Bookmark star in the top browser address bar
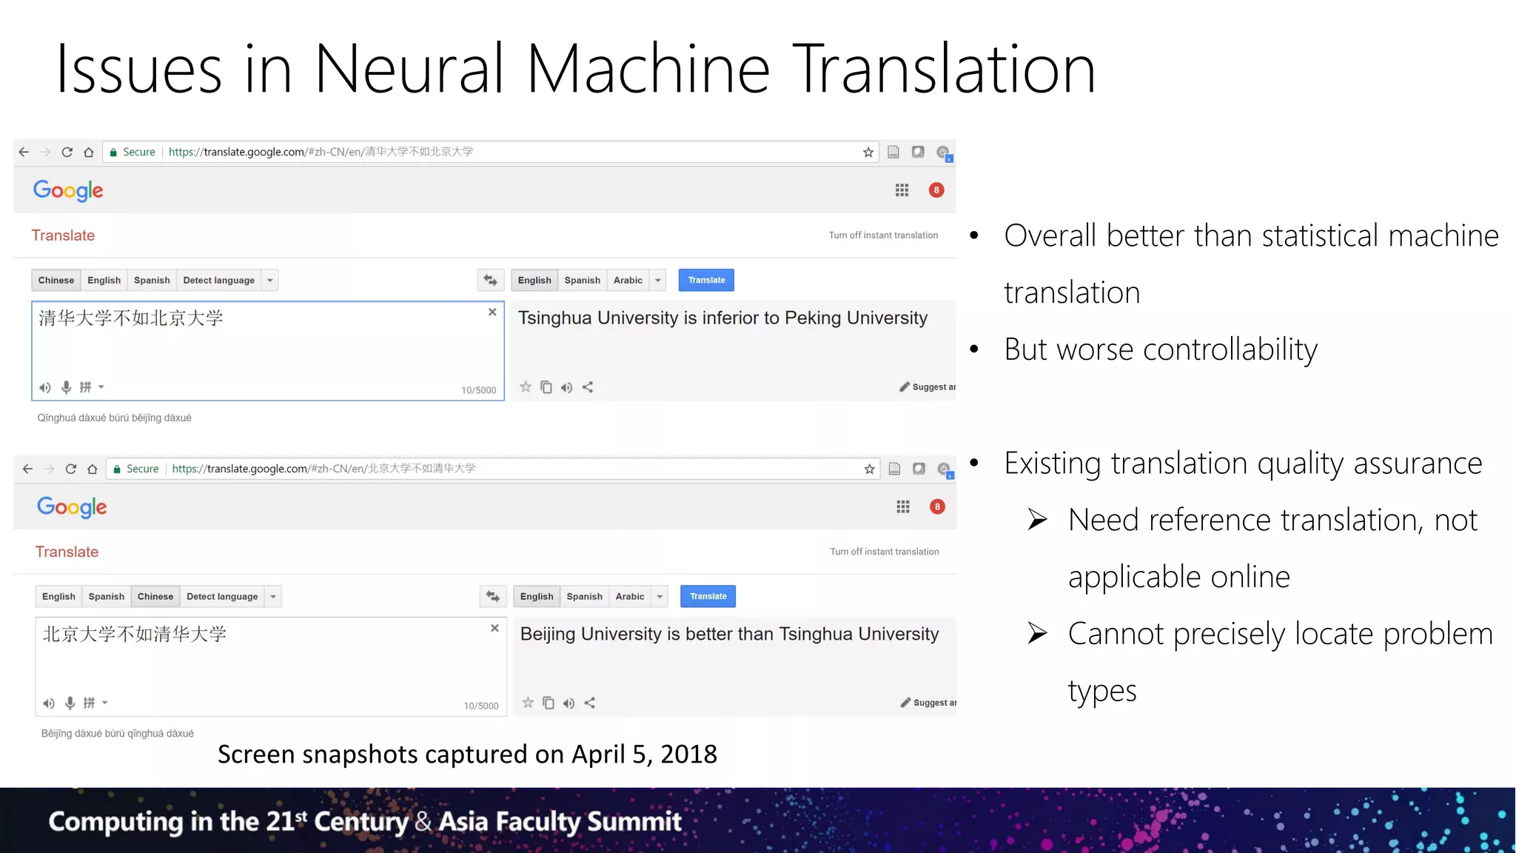This screenshot has height=853, width=1516. click(x=868, y=152)
